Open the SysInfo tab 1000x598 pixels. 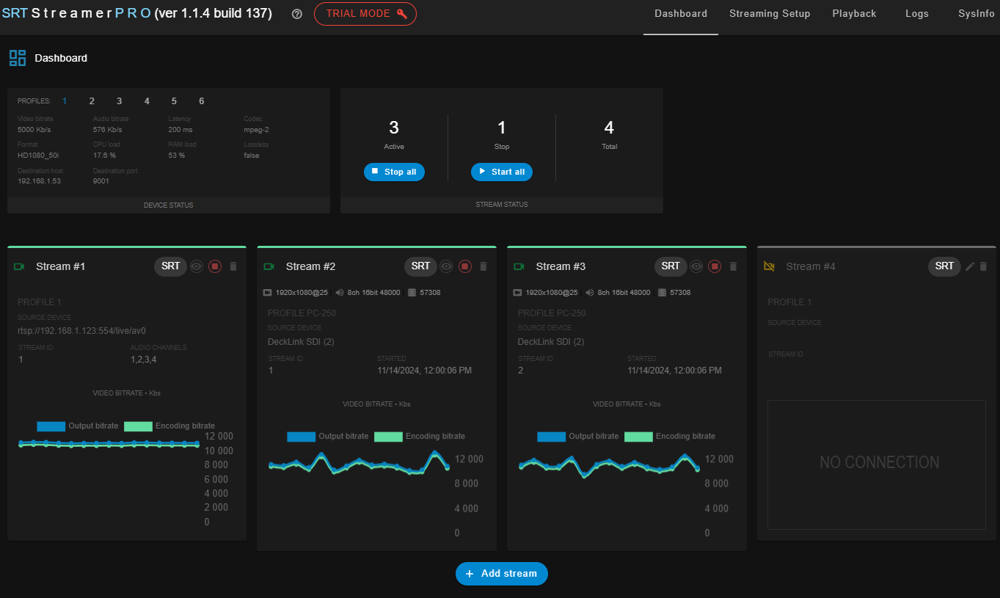(977, 14)
